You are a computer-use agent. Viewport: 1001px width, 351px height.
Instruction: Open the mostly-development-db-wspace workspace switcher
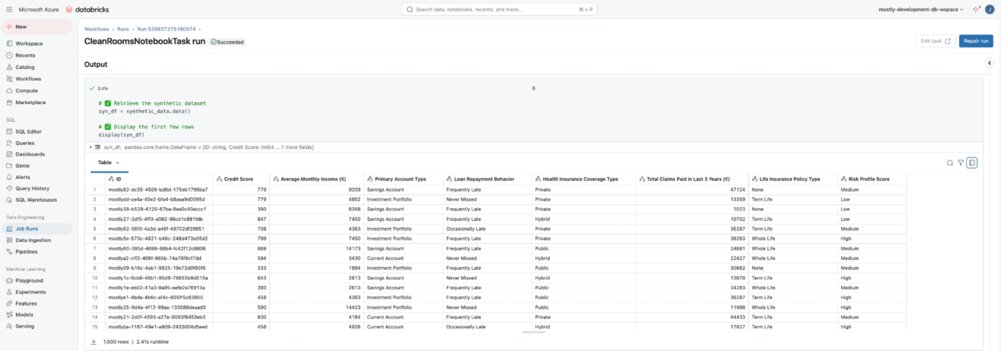pyautogui.click(x=921, y=10)
